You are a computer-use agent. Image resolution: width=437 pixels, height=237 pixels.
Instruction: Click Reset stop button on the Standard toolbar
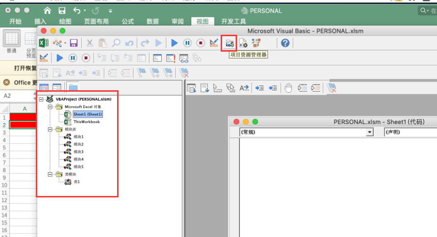point(200,43)
